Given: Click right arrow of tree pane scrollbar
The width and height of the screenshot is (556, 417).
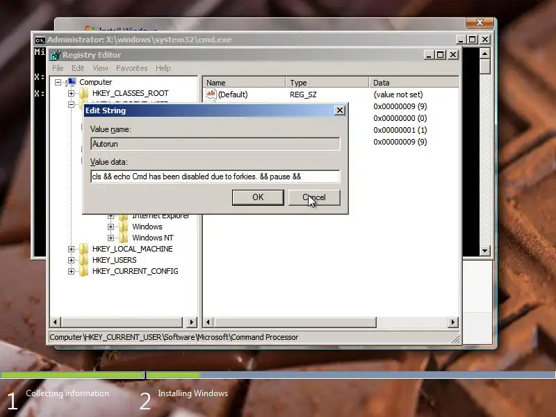Looking at the screenshot, I should click(192, 322).
